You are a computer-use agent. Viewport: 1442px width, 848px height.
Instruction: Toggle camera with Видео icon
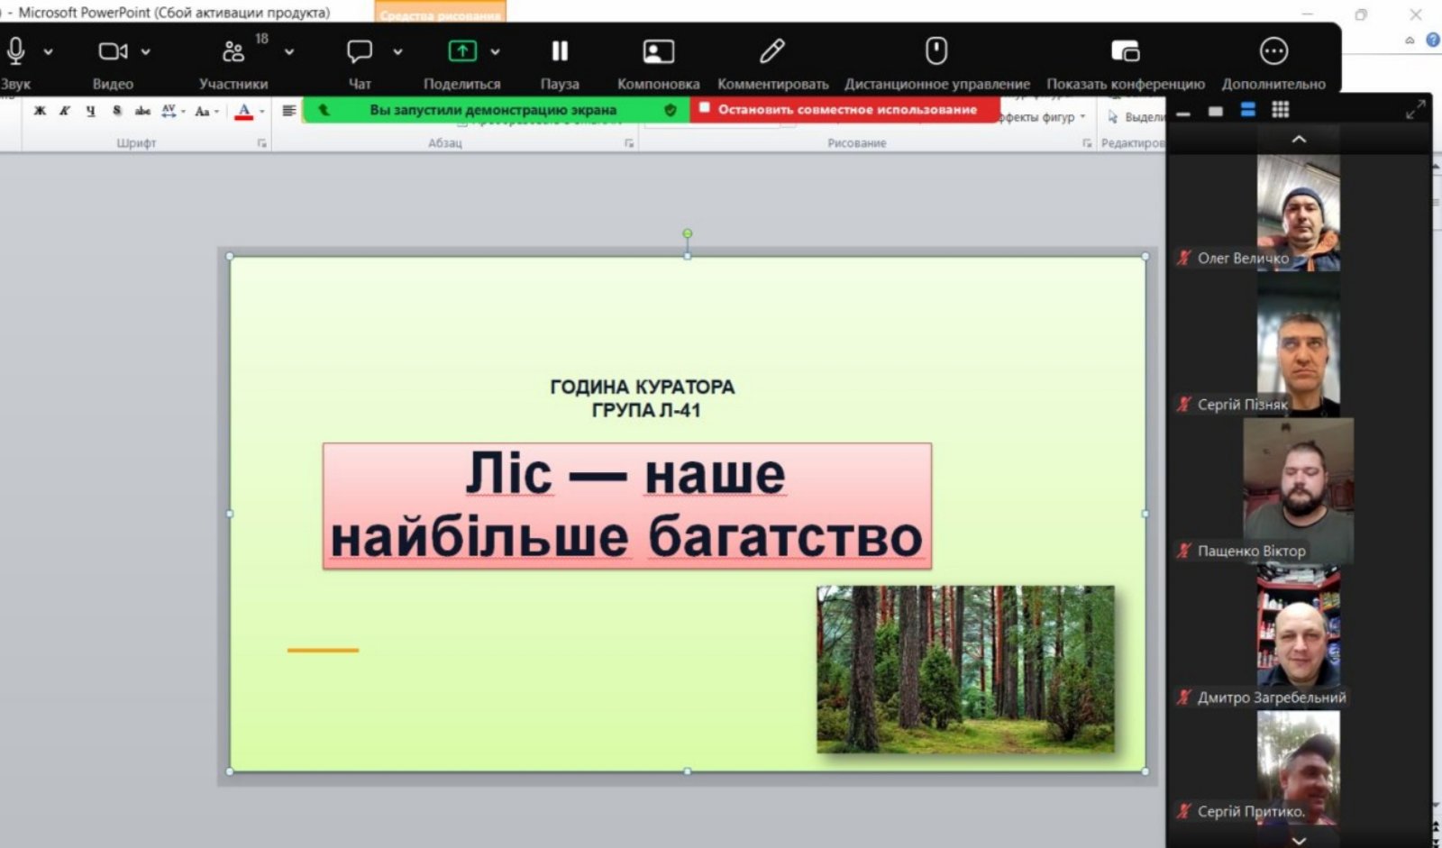click(x=113, y=51)
